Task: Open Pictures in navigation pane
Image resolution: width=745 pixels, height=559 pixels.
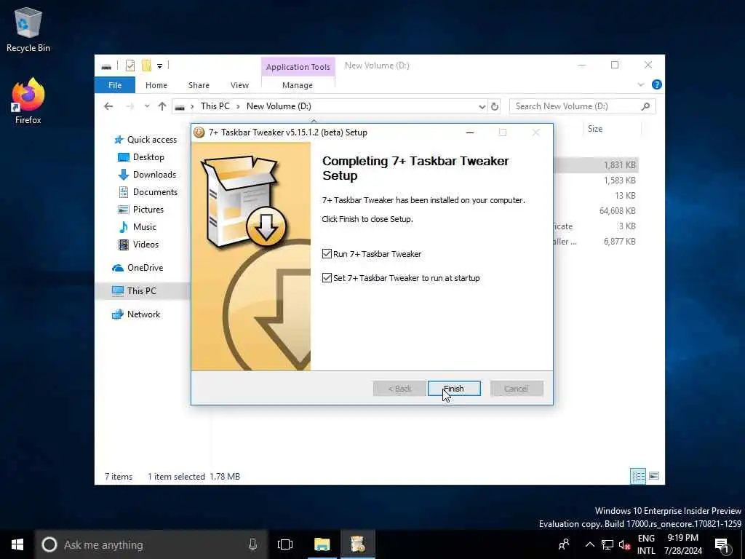Action: point(148,210)
